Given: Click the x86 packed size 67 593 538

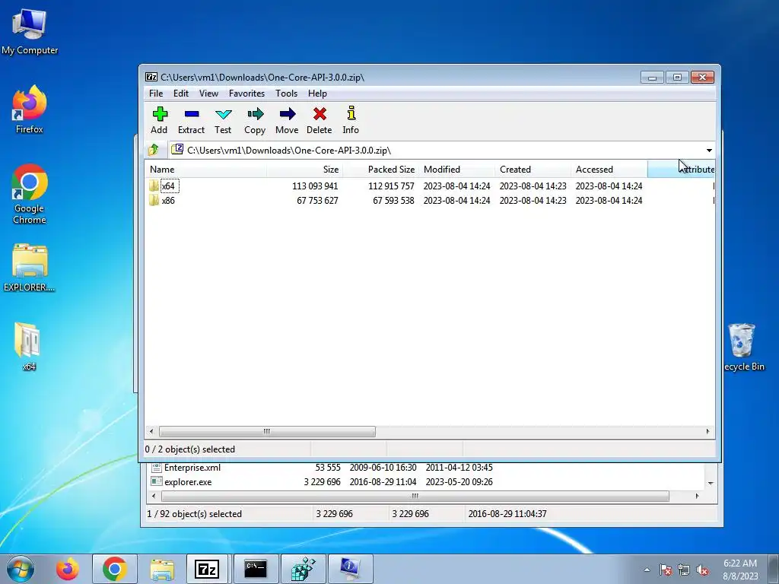Looking at the screenshot, I should click(x=393, y=201).
